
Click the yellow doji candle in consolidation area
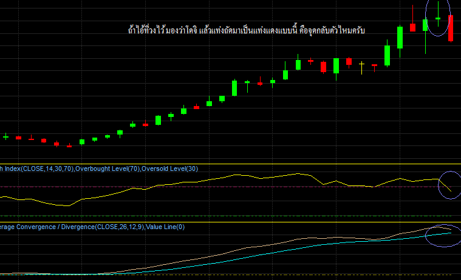361,67
